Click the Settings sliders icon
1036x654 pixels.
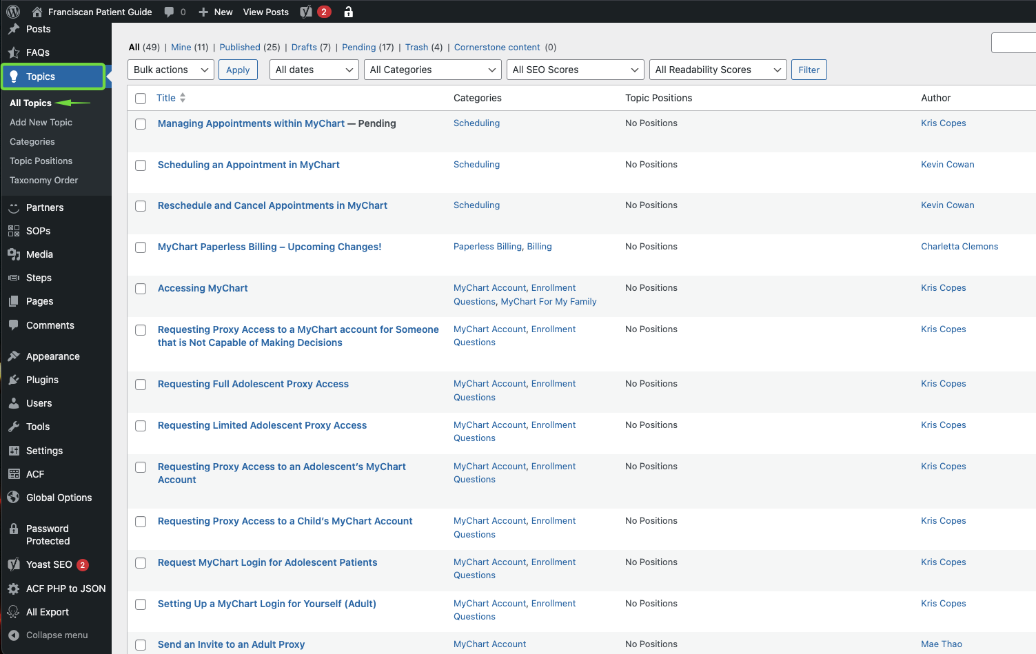(14, 451)
